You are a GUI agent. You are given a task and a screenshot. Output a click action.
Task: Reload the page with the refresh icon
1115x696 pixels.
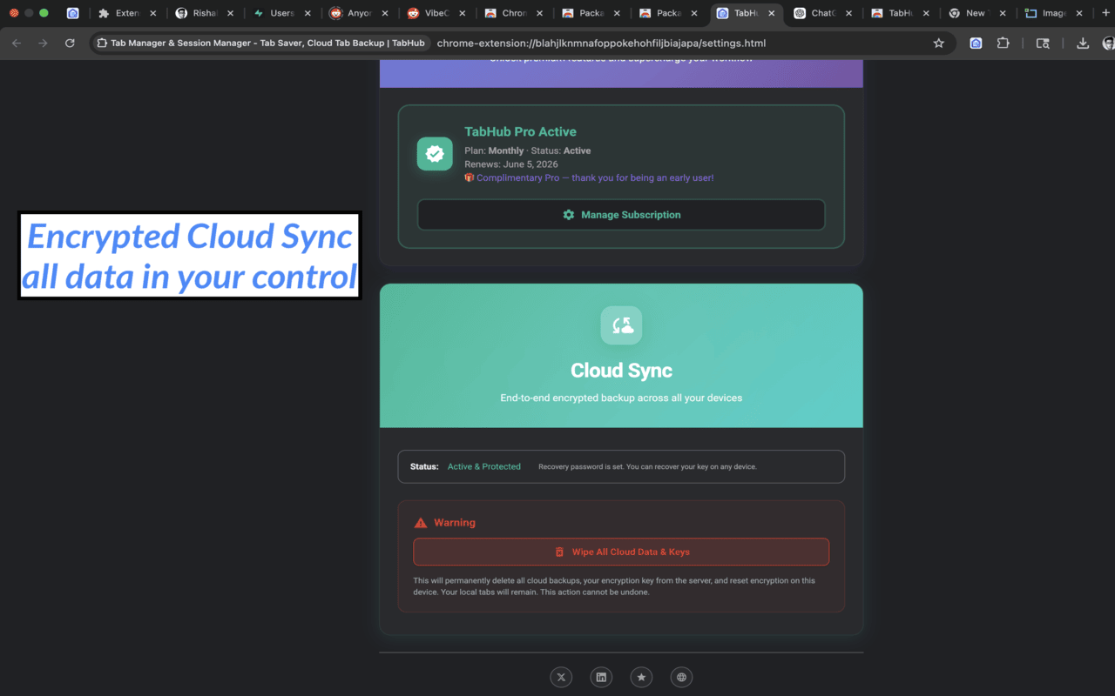70,43
